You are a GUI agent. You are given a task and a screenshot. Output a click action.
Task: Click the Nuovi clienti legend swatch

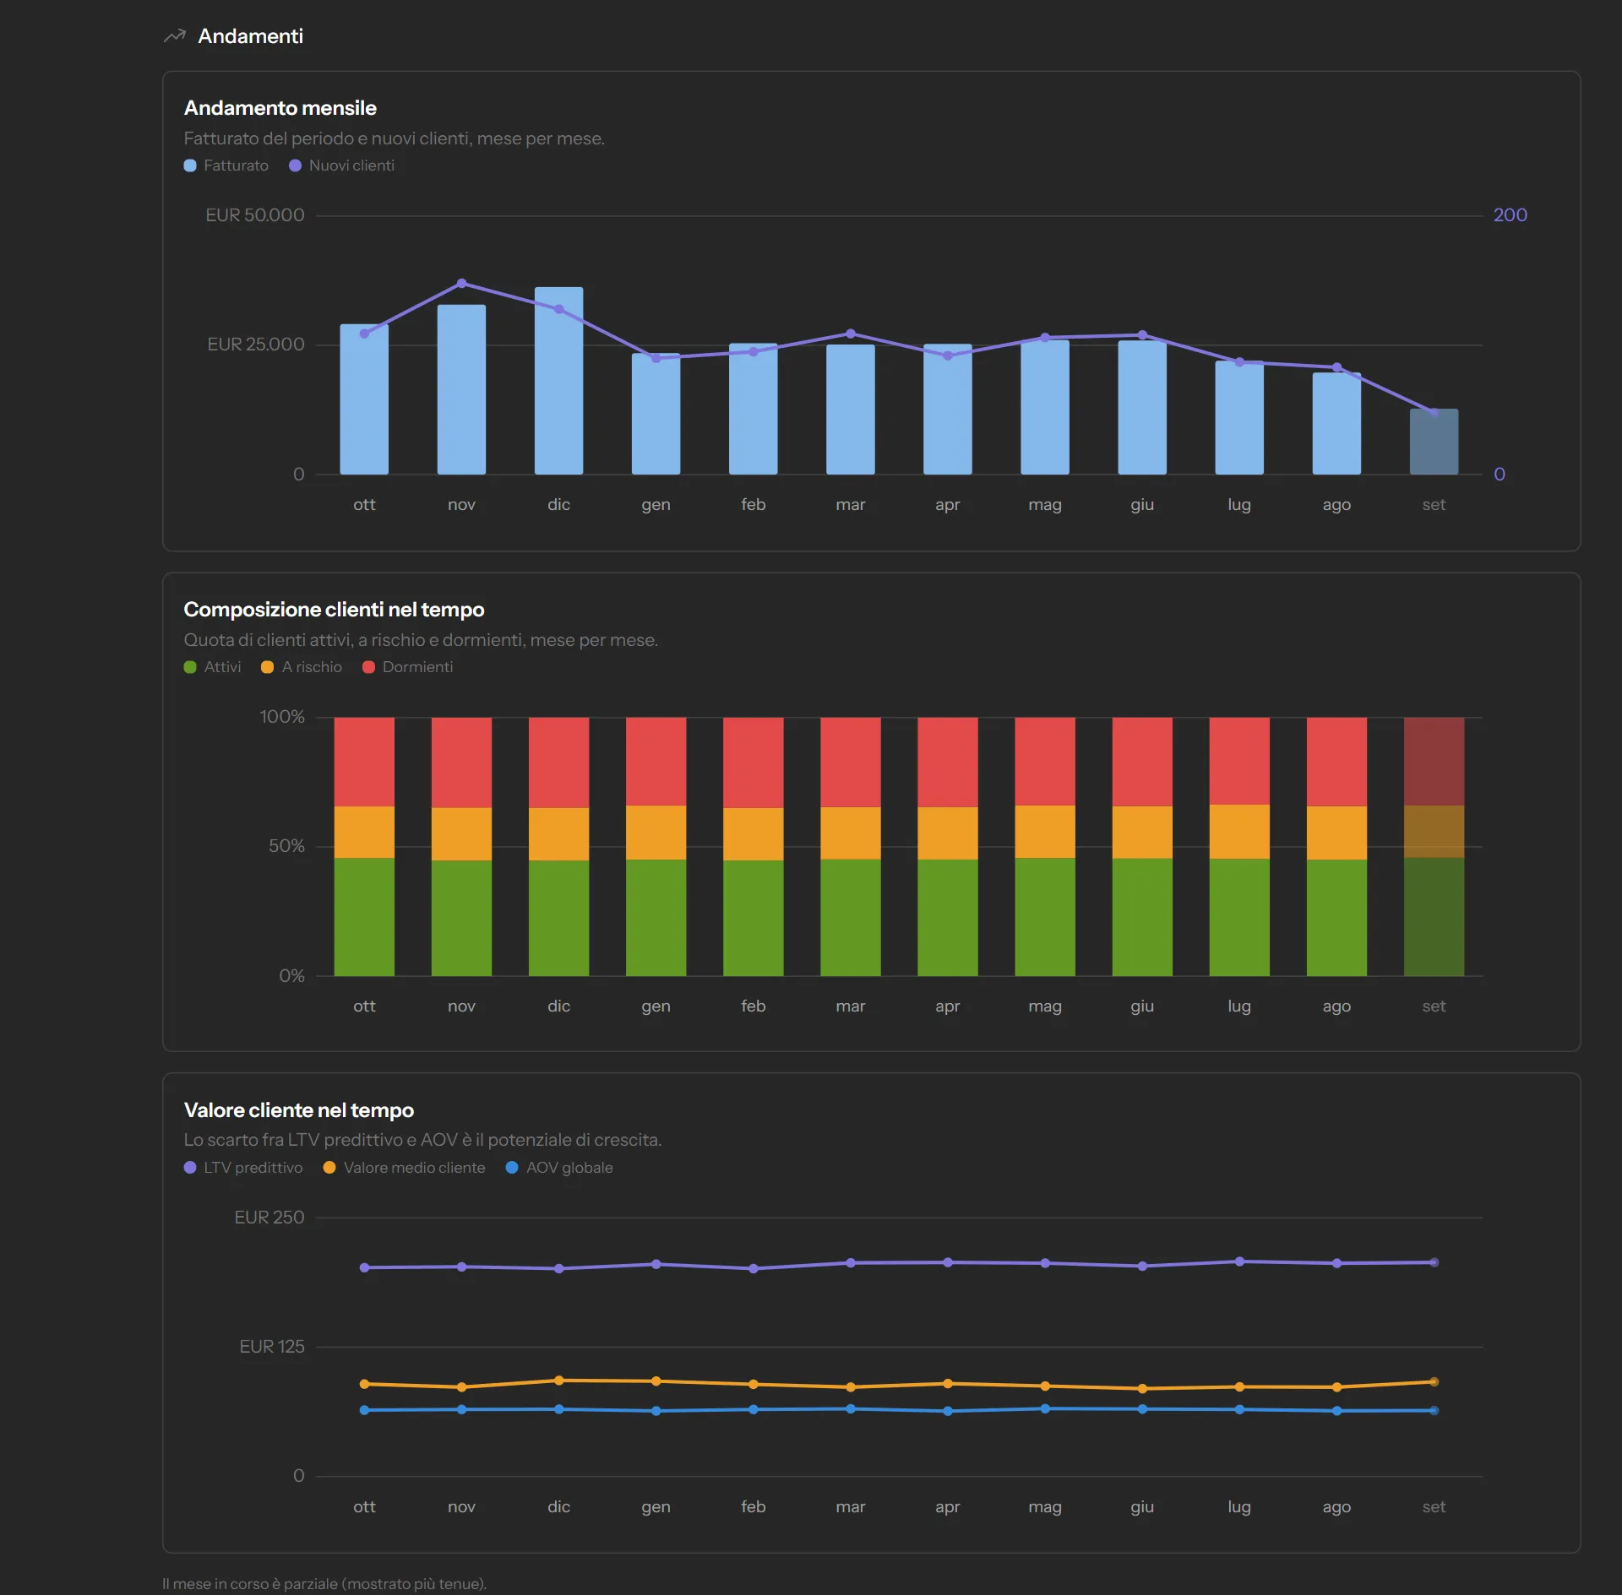pyautogui.click(x=295, y=165)
